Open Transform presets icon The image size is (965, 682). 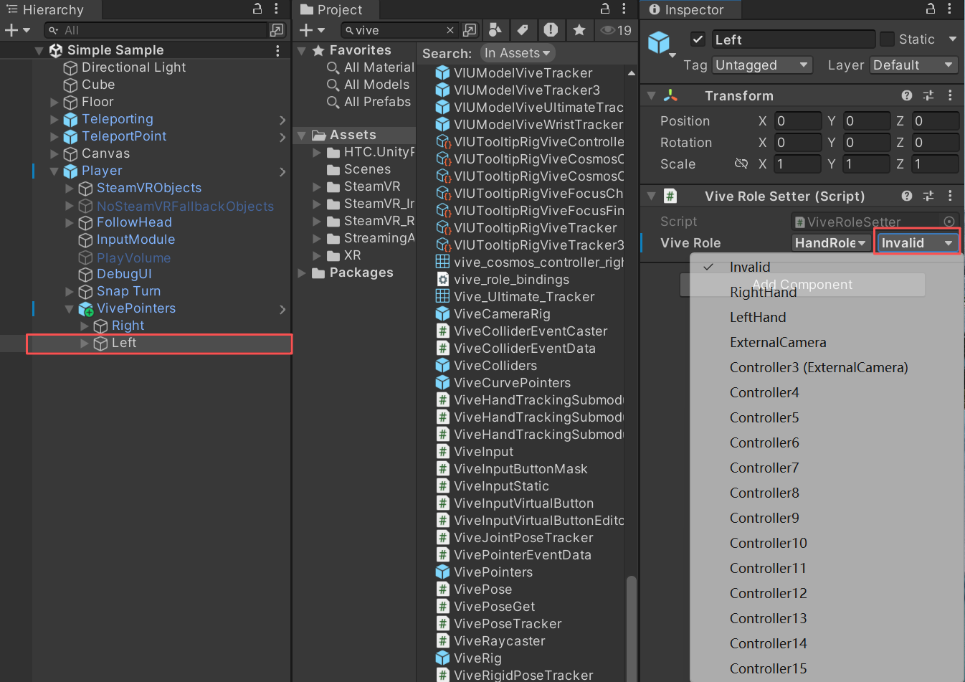[928, 95]
